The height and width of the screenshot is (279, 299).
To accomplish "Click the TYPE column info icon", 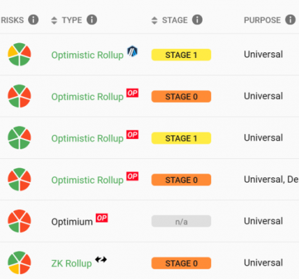I will coord(92,20).
